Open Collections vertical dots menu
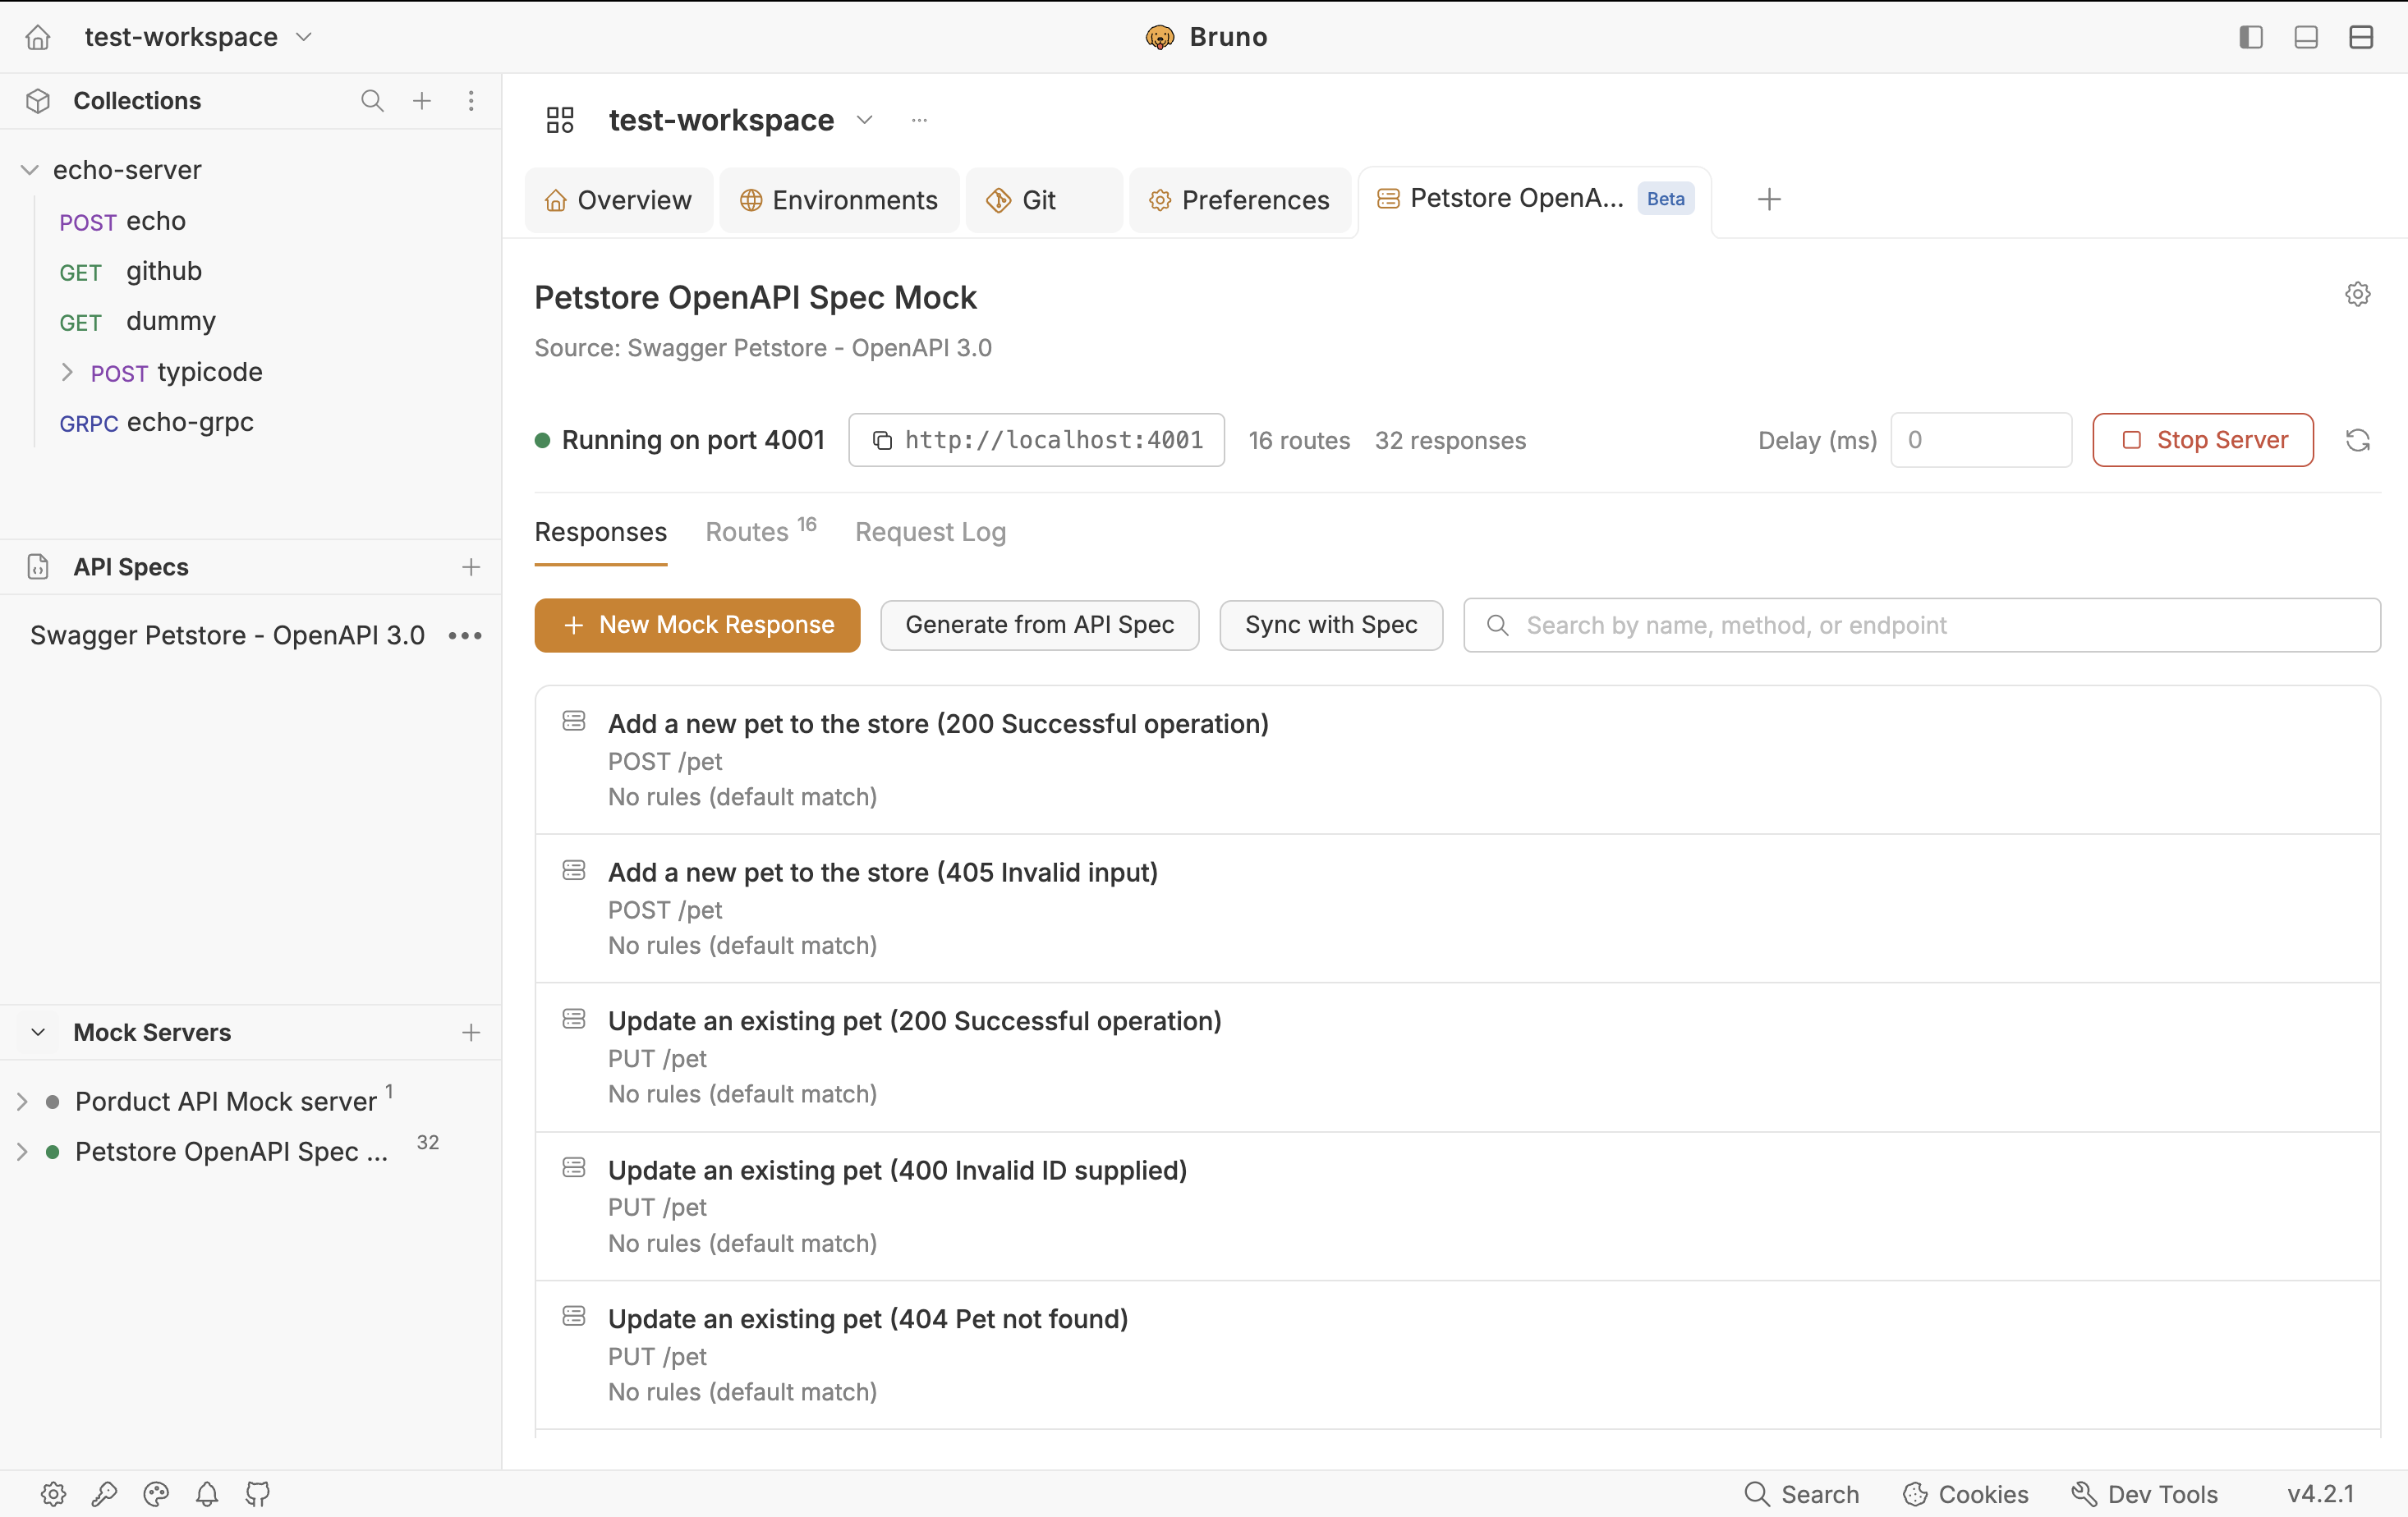 (471, 101)
